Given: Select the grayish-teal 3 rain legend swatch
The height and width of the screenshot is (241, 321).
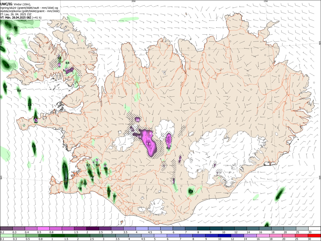Looking at the screenshot, I should pyautogui.click(x=109, y=235).
